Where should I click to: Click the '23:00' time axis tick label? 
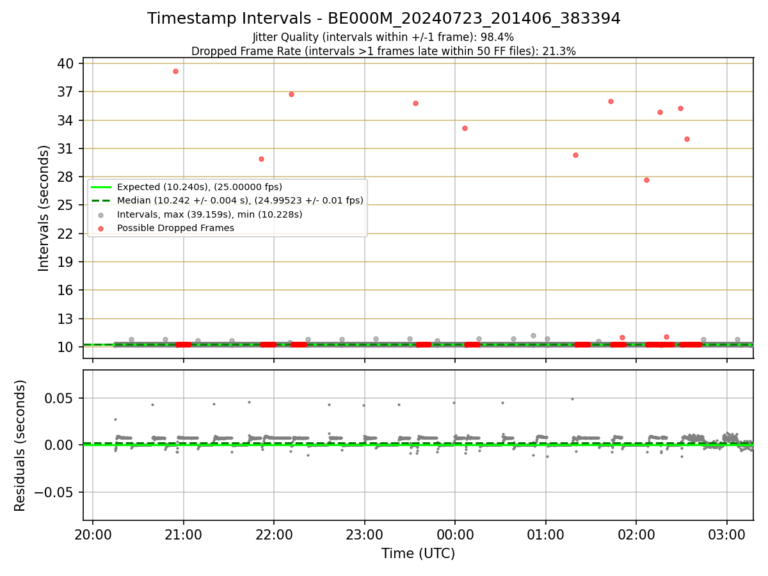coord(365,533)
